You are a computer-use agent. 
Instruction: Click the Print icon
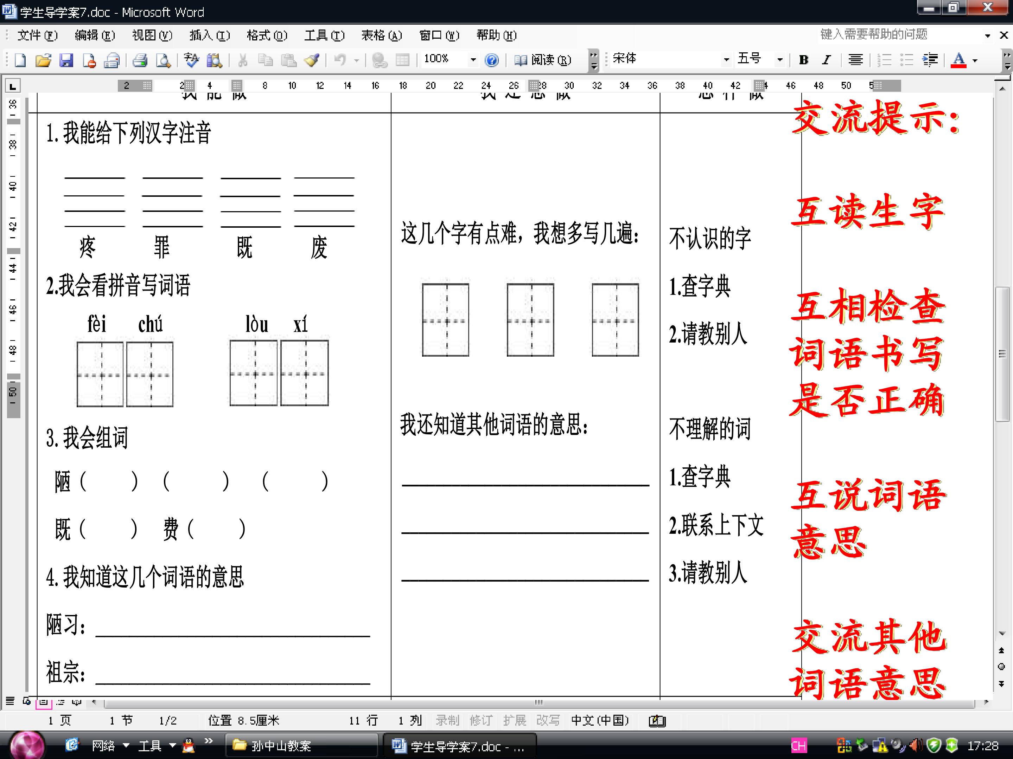(140, 60)
